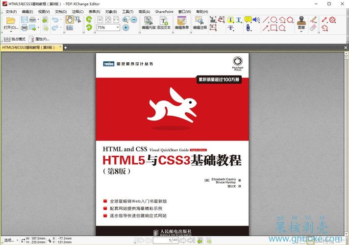Select the Rectangle drawing tool
Viewport: 349px width, 245px height.
tap(274, 27)
